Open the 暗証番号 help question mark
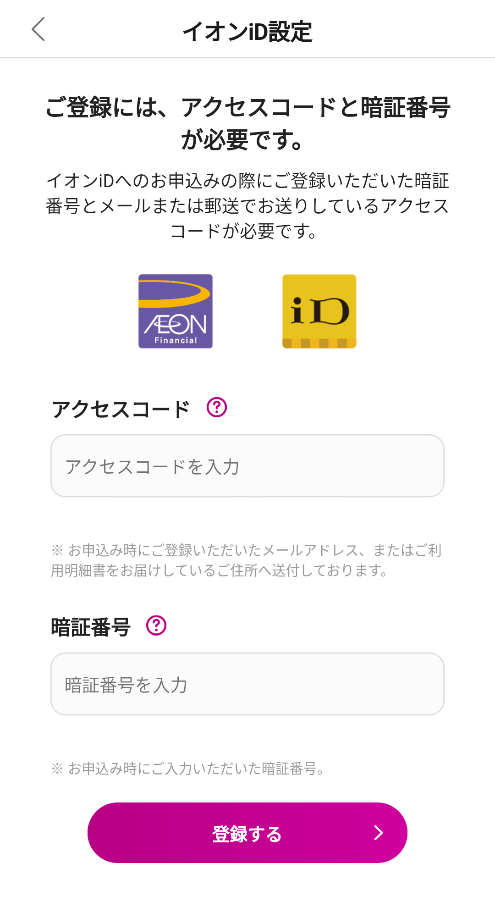The image size is (495, 924). (156, 625)
